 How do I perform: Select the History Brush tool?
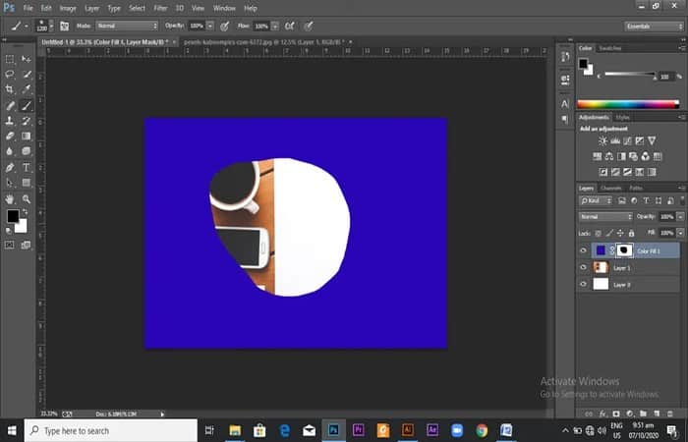(x=27, y=121)
